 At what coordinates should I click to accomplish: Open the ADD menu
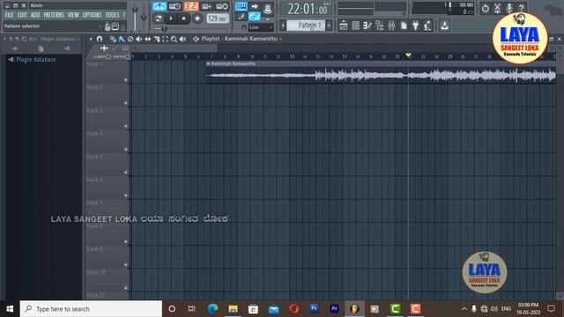(35, 15)
